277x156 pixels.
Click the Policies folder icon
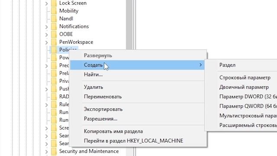tap(54, 50)
